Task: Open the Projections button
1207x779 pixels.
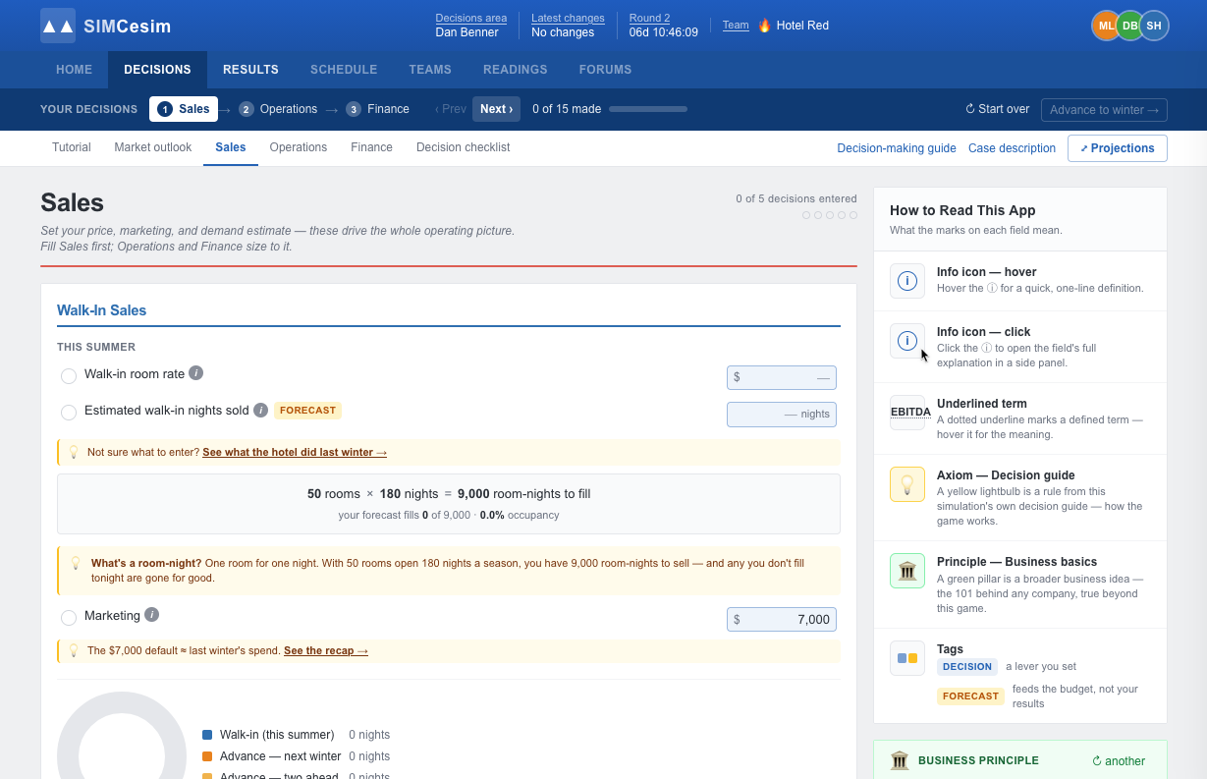Action: pos(1118,148)
